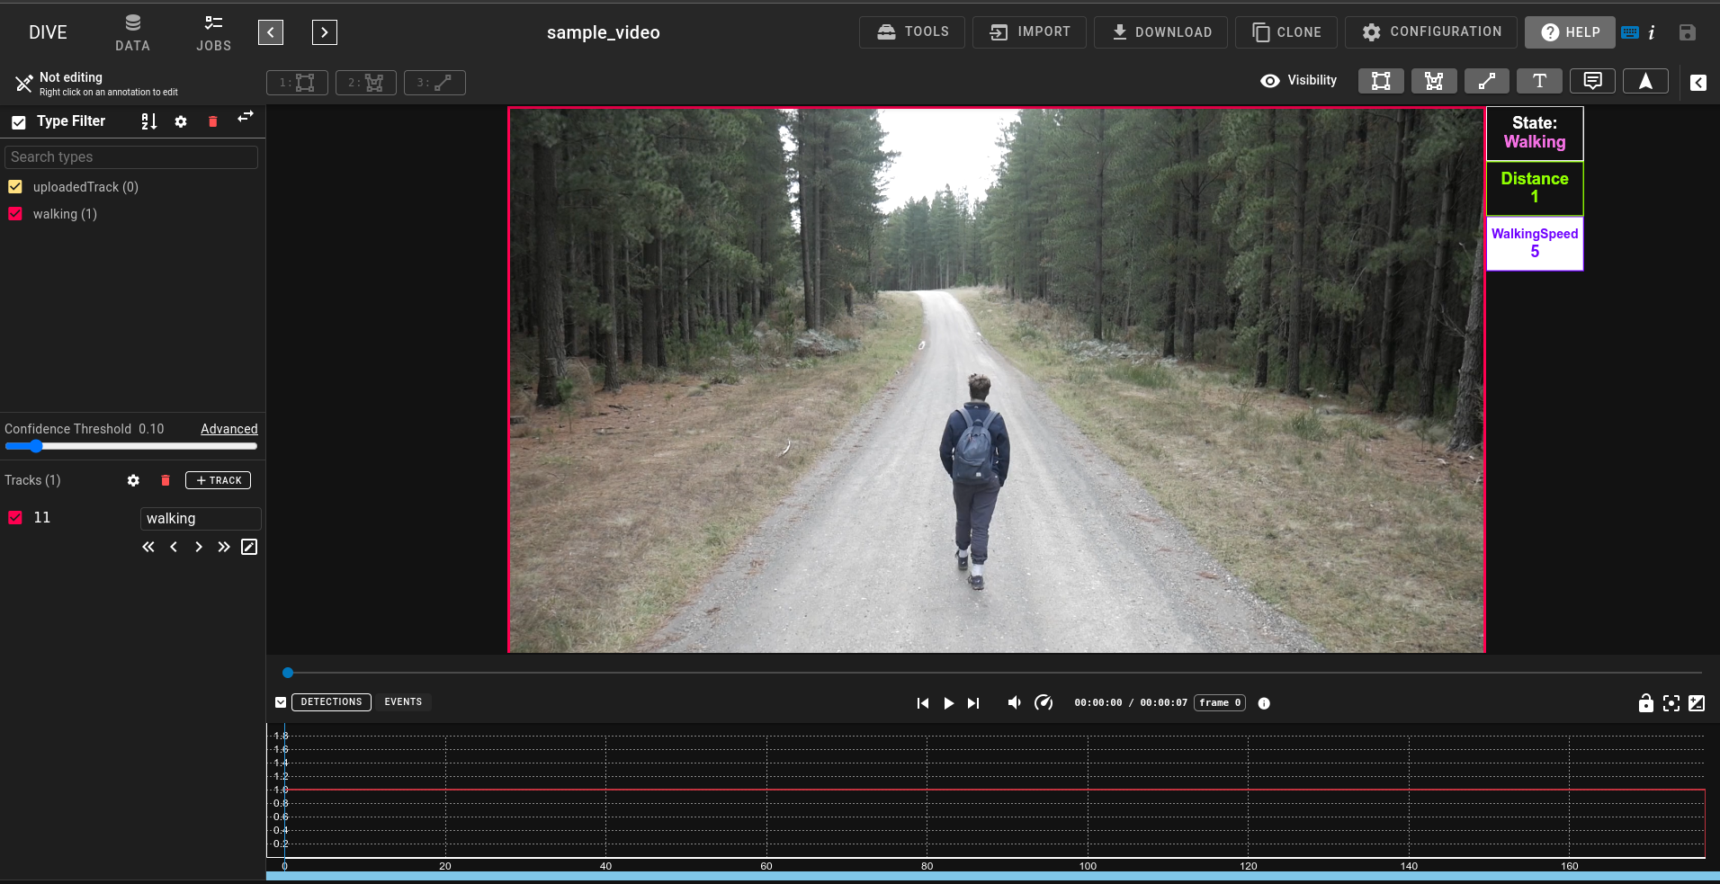Lock the camera with the lock icon

click(x=1645, y=703)
